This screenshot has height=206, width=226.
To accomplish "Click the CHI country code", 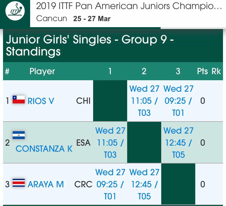I will (83, 101).
